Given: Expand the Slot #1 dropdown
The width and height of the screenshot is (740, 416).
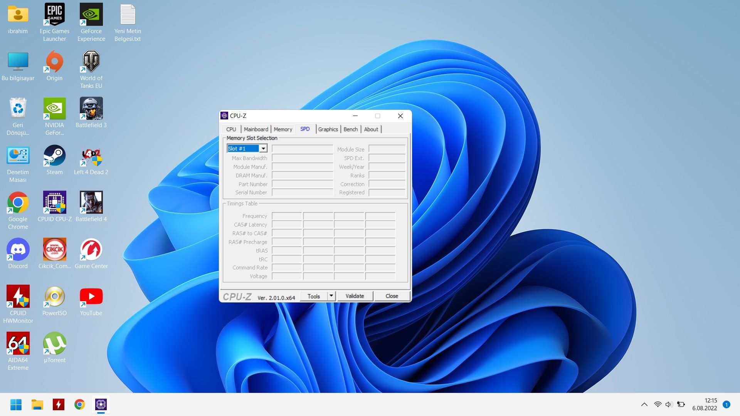Looking at the screenshot, I should tap(263, 149).
